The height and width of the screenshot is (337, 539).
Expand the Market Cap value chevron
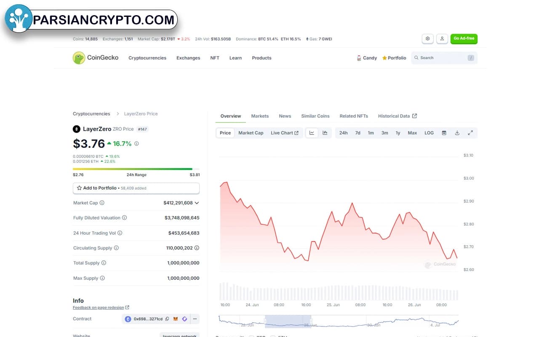point(197,203)
